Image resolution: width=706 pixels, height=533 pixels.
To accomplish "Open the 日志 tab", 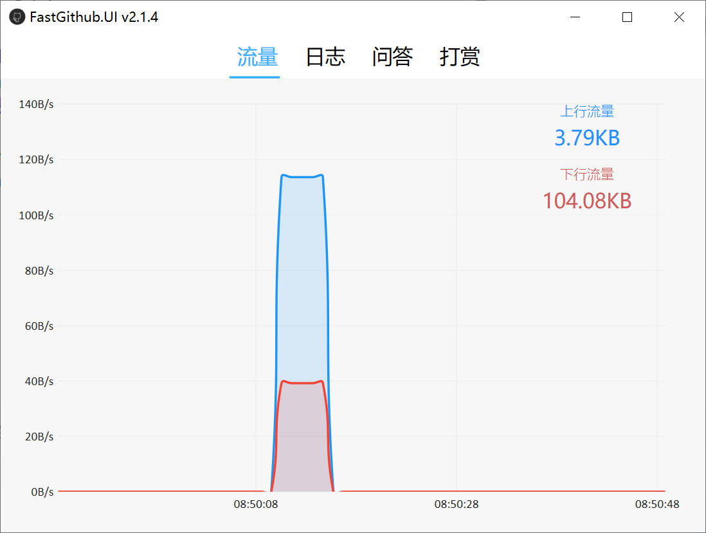I will point(325,57).
